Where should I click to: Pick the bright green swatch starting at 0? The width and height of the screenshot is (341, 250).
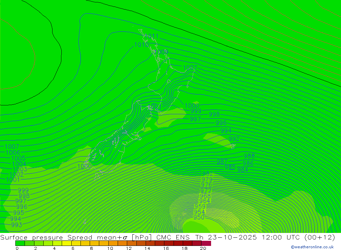[20, 243]
